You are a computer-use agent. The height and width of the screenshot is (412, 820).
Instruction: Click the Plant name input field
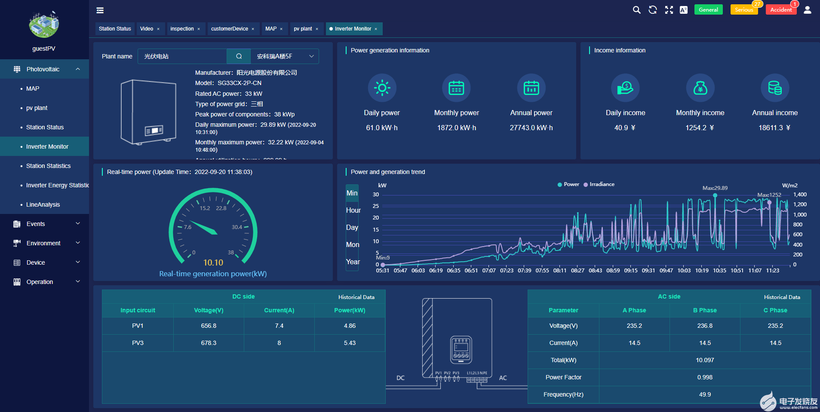182,56
